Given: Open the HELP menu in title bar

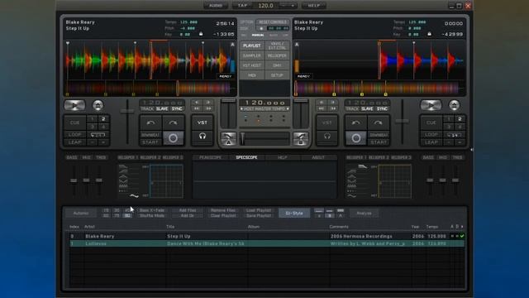Looking at the screenshot, I should pyautogui.click(x=314, y=6).
